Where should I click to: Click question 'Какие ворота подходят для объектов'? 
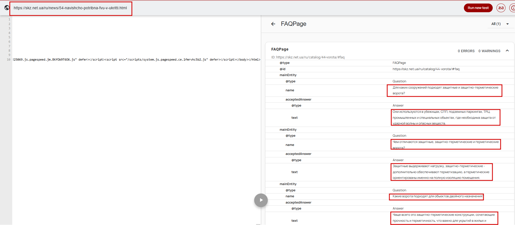[x=438, y=196]
